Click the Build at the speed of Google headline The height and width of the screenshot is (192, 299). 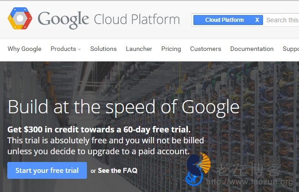[123, 107]
